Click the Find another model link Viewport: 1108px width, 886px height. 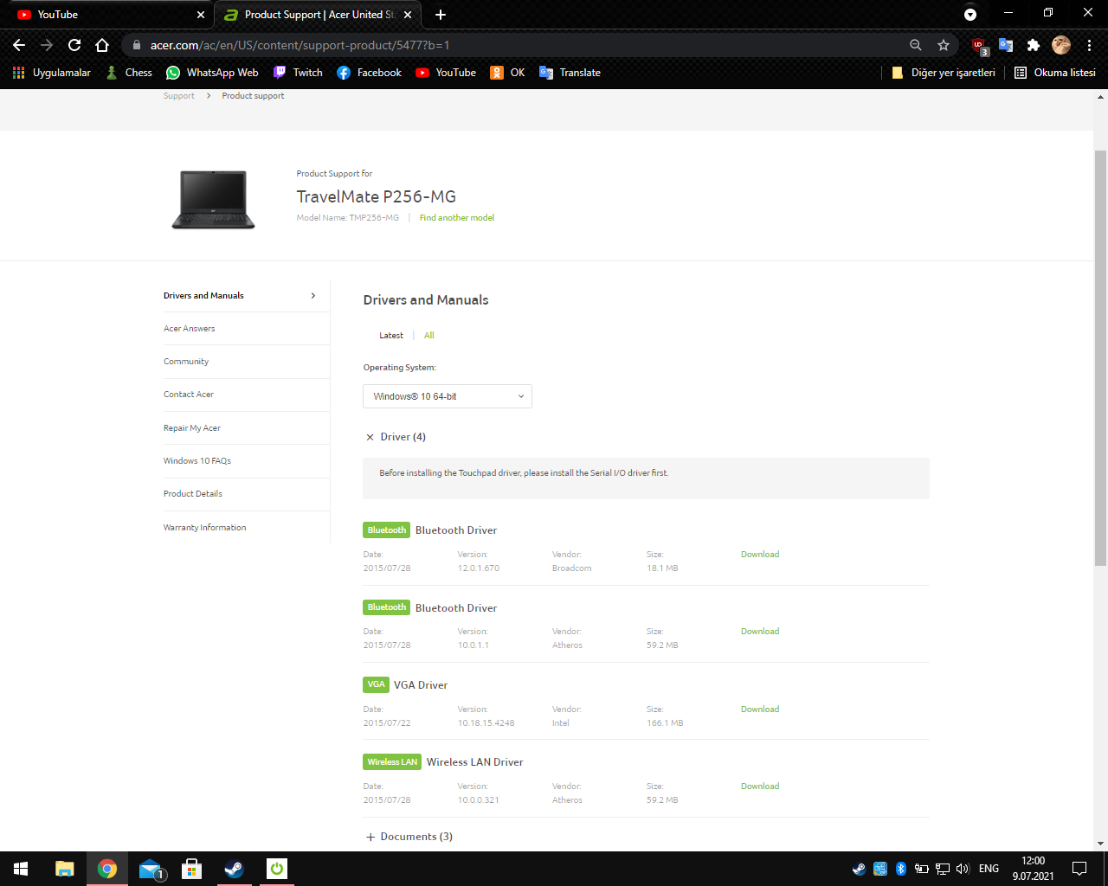click(x=457, y=218)
